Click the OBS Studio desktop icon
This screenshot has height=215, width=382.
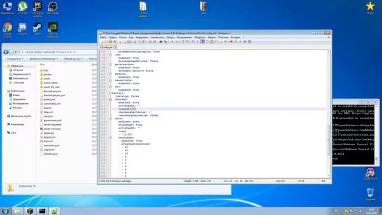click(53, 8)
